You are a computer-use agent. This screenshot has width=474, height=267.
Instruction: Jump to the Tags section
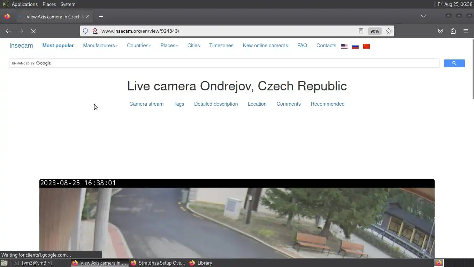coord(179,104)
